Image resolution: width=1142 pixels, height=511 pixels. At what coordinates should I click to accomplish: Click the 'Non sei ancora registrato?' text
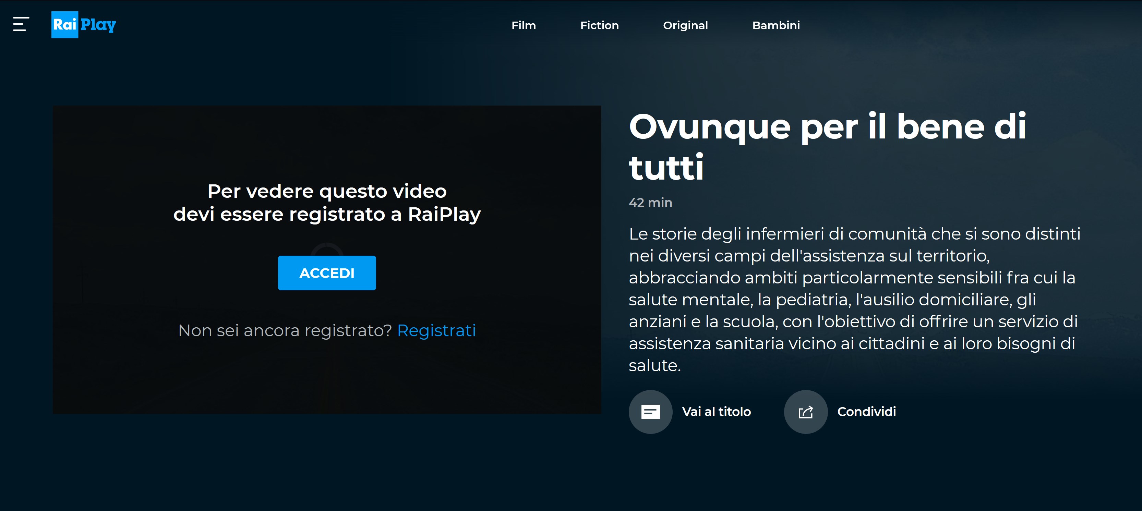pos(285,331)
